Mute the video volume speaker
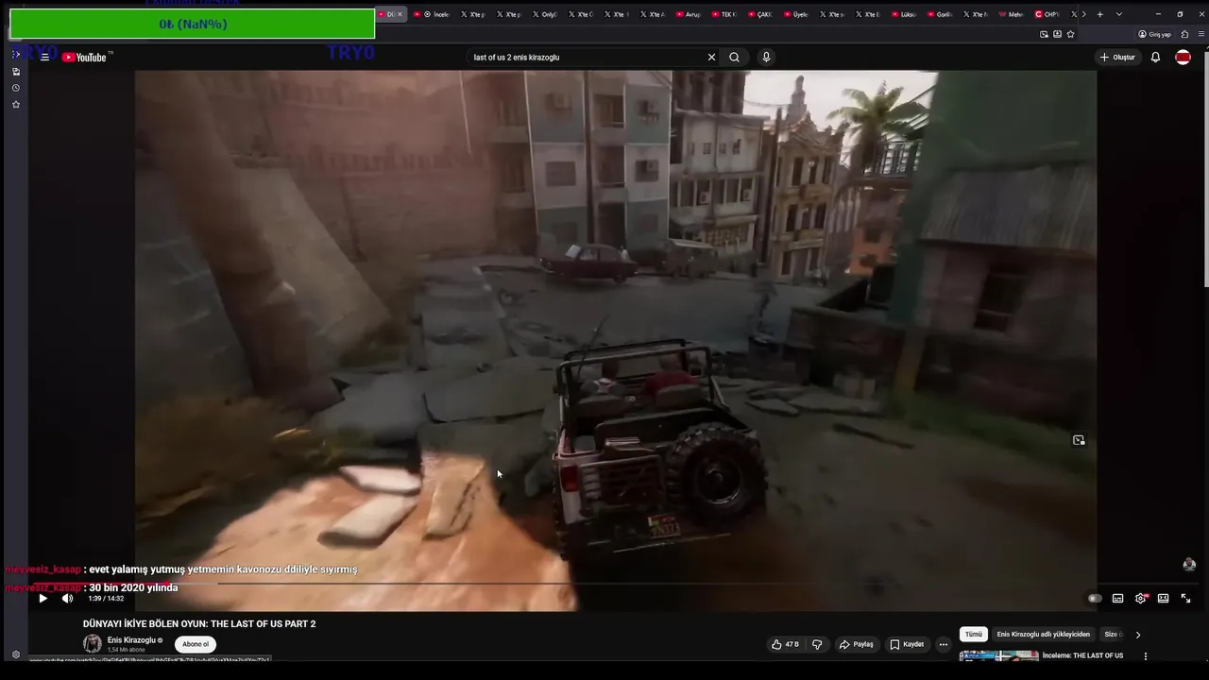This screenshot has height=680, width=1209. coord(67,599)
